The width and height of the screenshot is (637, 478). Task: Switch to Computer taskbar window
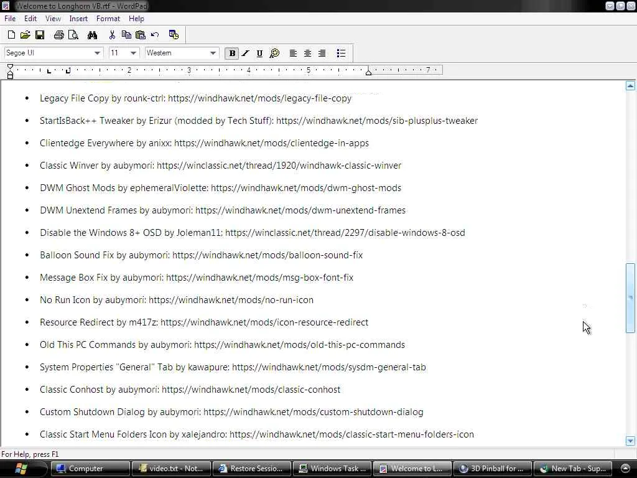point(90,469)
